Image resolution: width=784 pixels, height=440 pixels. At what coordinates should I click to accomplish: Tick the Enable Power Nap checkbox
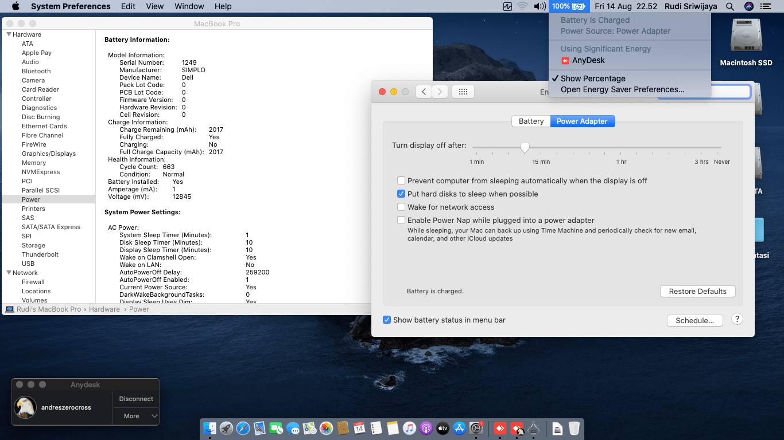point(402,220)
